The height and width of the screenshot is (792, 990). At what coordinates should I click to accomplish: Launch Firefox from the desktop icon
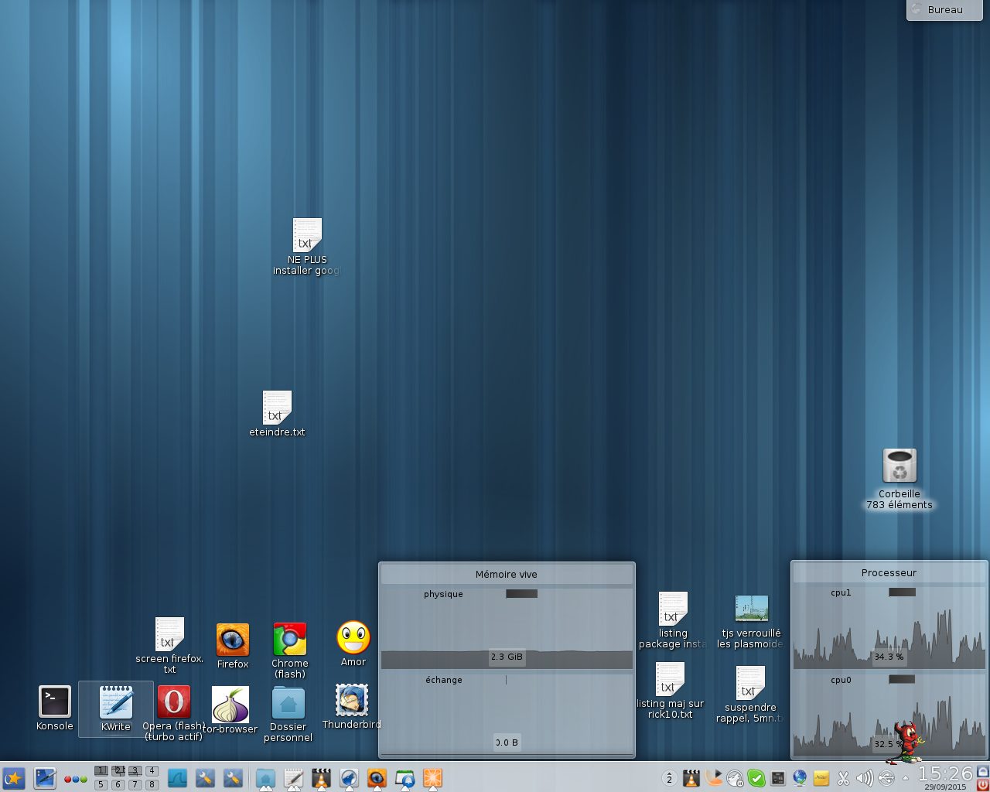pyautogui.click(x=232, y=640)
